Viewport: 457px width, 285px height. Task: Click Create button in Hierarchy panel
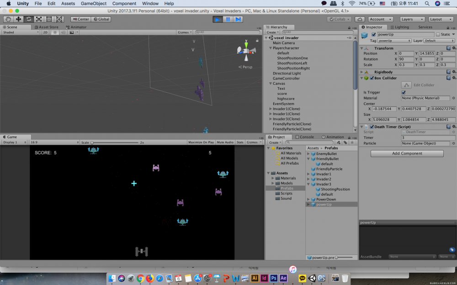(273, 32)
